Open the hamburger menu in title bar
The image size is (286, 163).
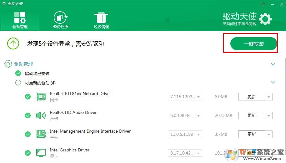[263, 4]
